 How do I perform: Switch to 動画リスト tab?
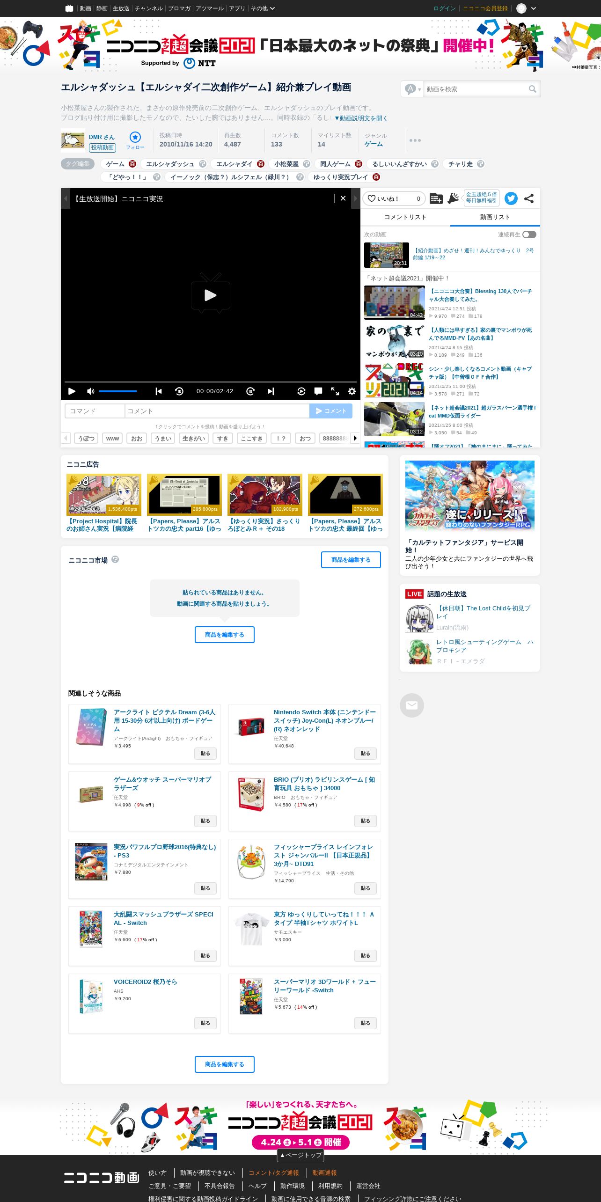pos(495,217)
